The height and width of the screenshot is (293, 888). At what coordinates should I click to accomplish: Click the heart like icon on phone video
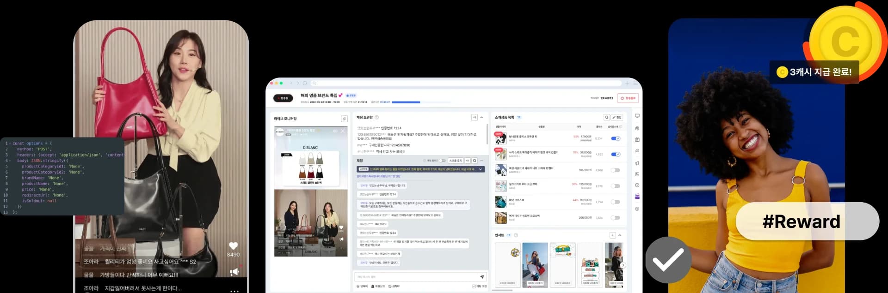pyautogui.click(x=233, y=246)
